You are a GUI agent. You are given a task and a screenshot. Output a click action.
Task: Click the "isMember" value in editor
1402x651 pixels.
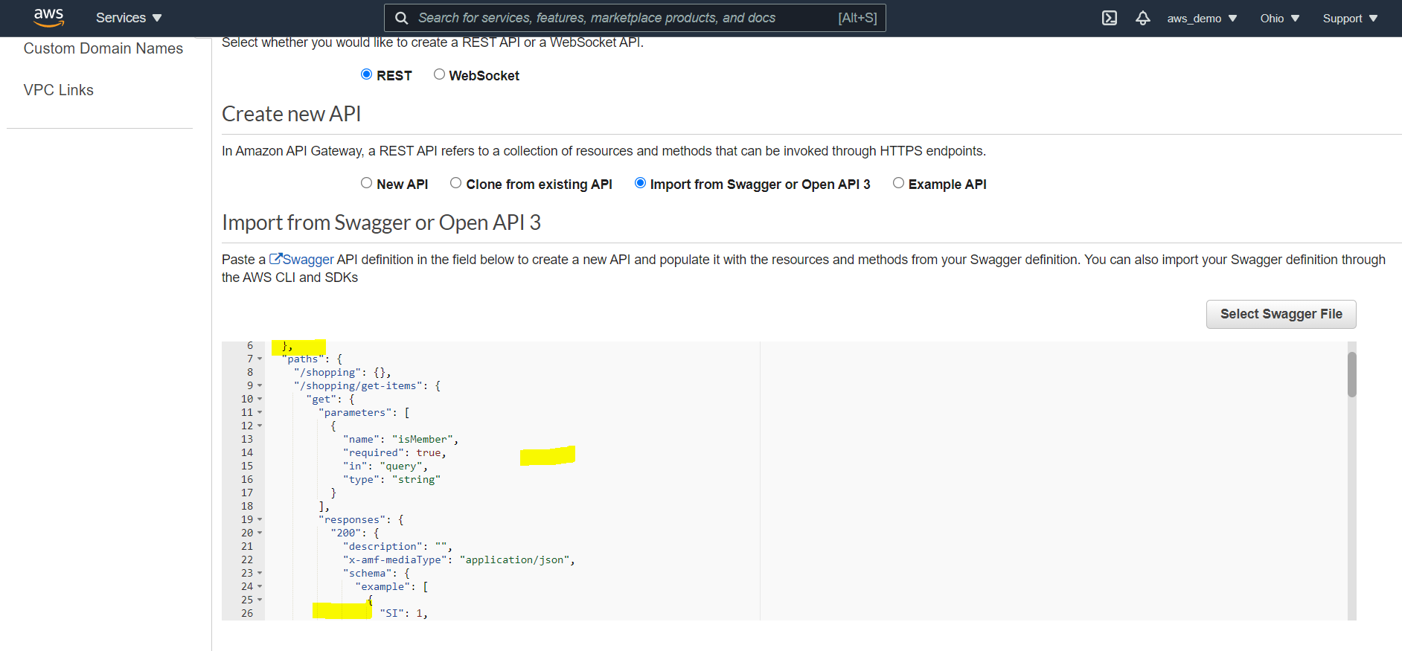tap(422, 439)
